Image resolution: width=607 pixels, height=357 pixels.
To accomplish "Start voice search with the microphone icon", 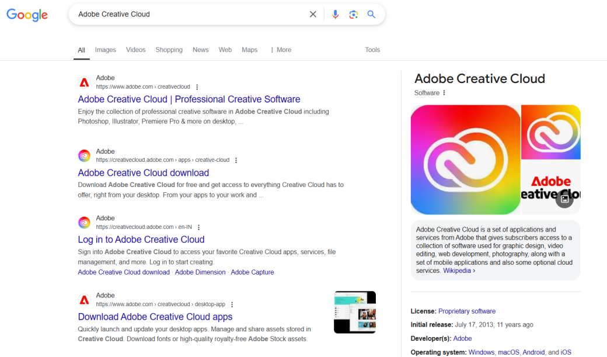I will click(335, 14).
